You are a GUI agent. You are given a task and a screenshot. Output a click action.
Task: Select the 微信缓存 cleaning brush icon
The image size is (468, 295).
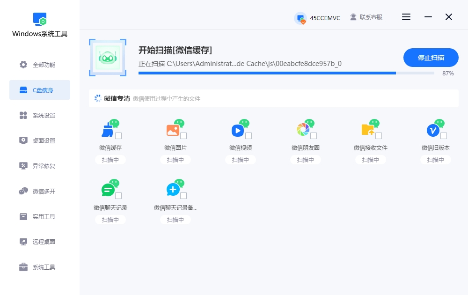point(108,129)
